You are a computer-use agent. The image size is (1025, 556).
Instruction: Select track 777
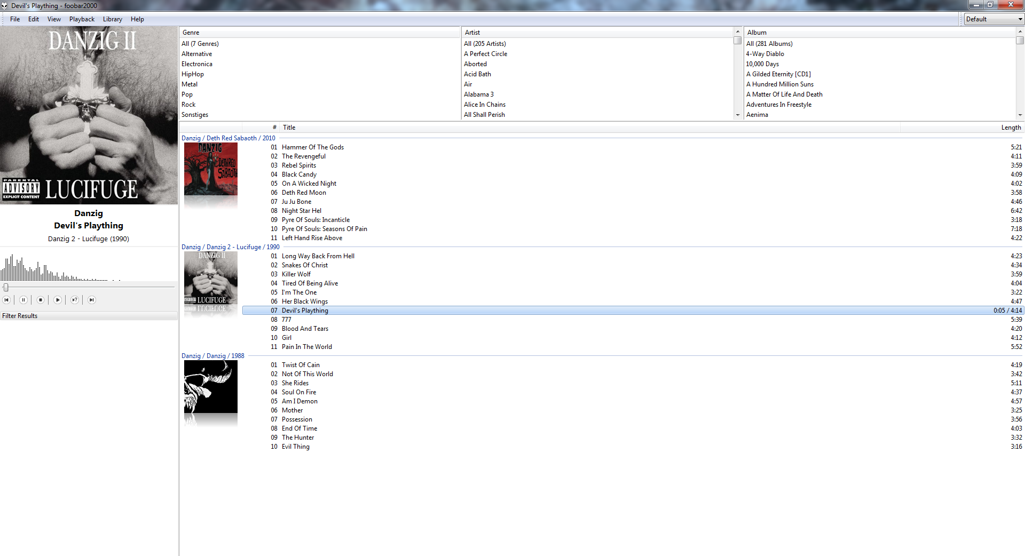click(x=633, y=320)
